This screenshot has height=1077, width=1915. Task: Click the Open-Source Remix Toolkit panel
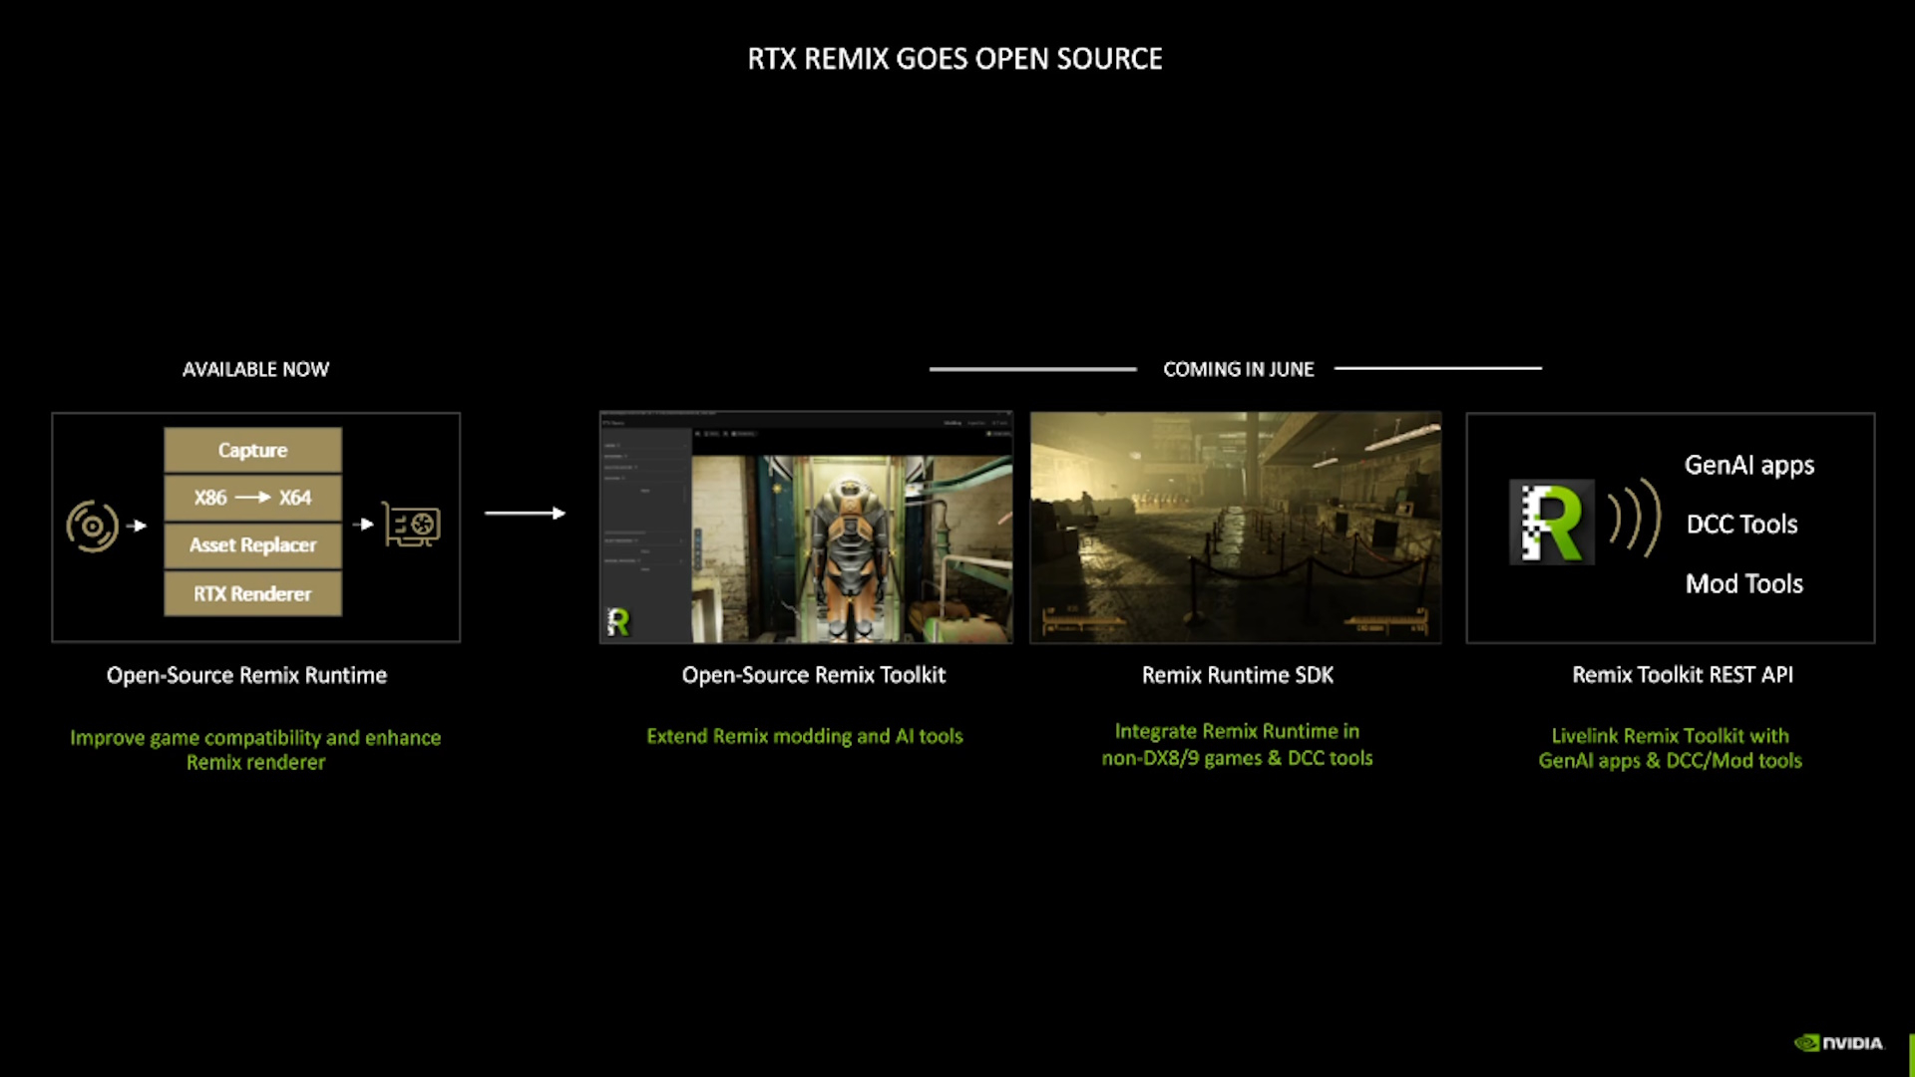(x=806, y=526)
